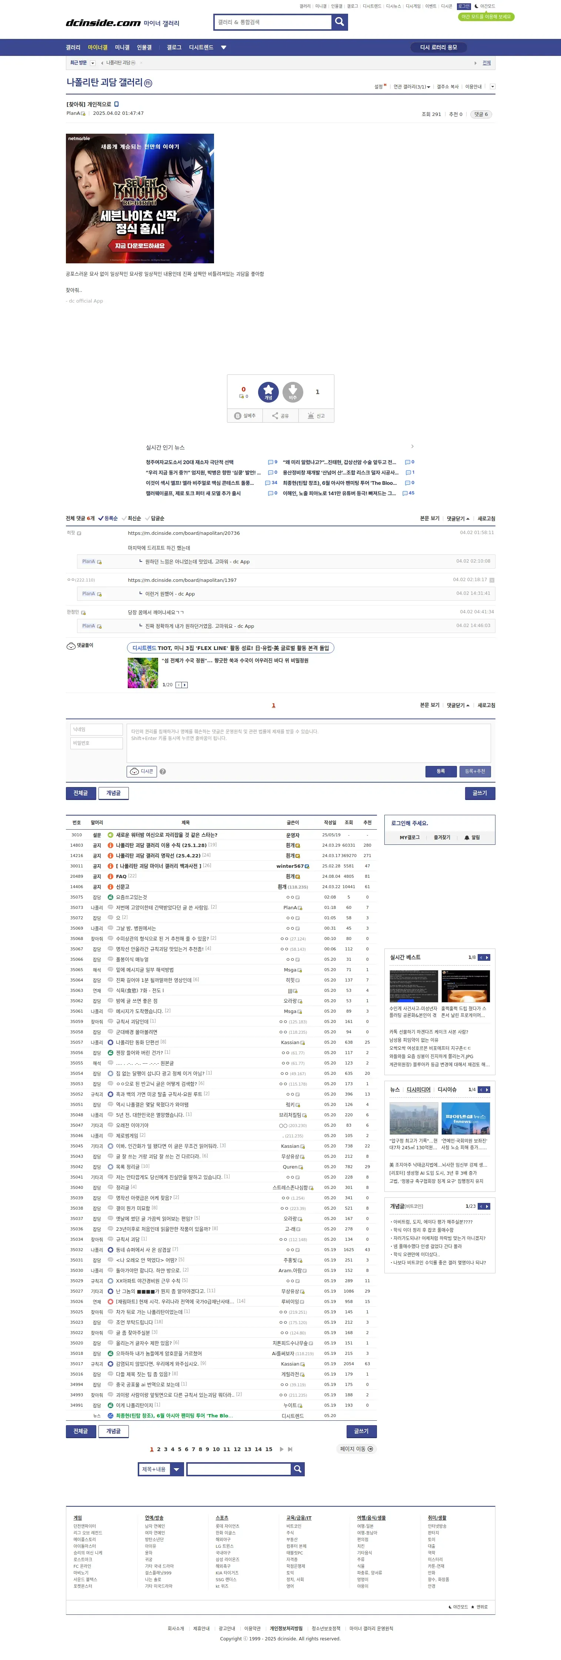Click the hydrangea garden thumbnail in 댓글돌이
The width and height of the screenshot is (561, 1660).
click(143, 673)
